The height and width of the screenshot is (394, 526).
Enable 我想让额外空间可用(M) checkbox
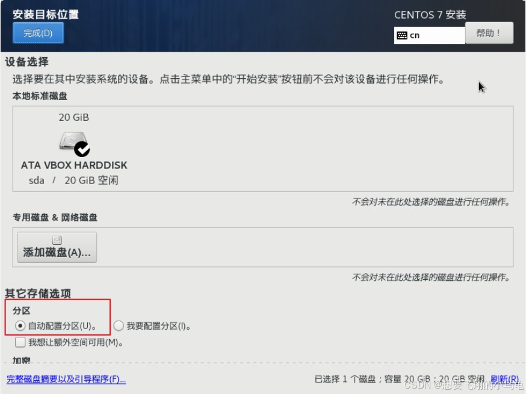tap(20, 342)
